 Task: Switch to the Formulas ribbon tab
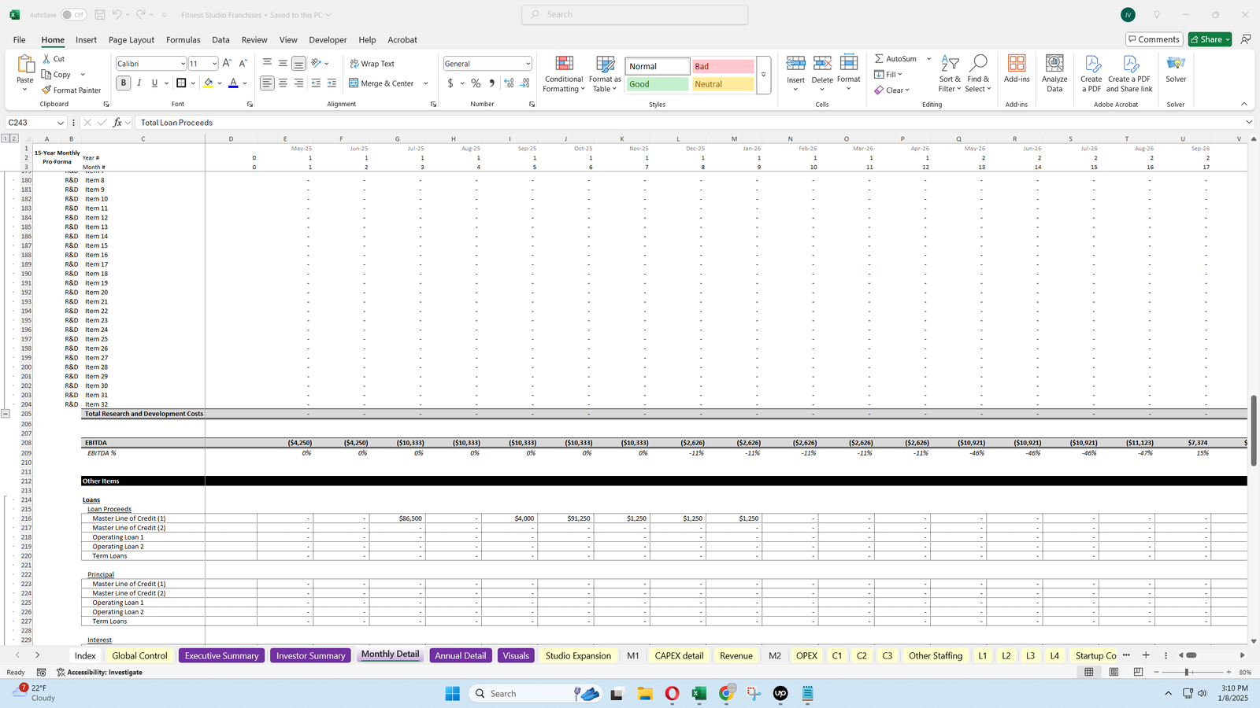point(183,39)
